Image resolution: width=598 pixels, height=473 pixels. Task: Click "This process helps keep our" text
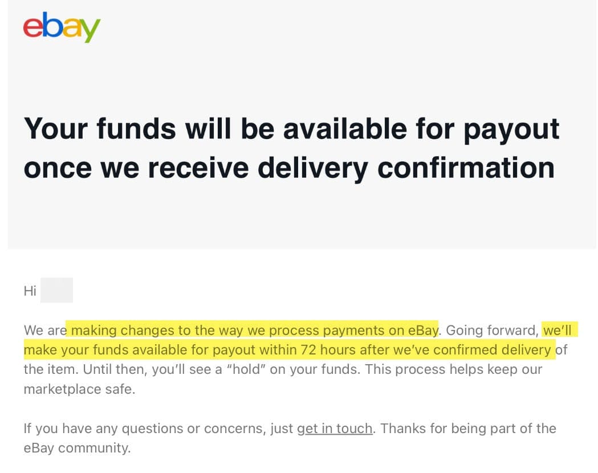click(x=453, y=369)
